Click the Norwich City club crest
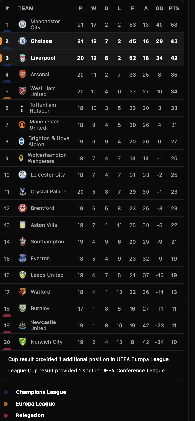Image resolution: width=195 pixels, height=421 pixels. (22, 342)
